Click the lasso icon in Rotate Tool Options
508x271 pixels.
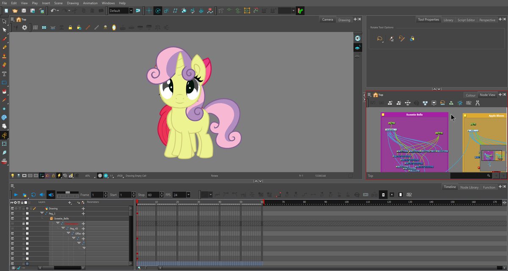[x=380, y=38]
